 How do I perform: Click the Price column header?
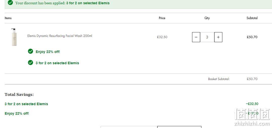(162, 18)
